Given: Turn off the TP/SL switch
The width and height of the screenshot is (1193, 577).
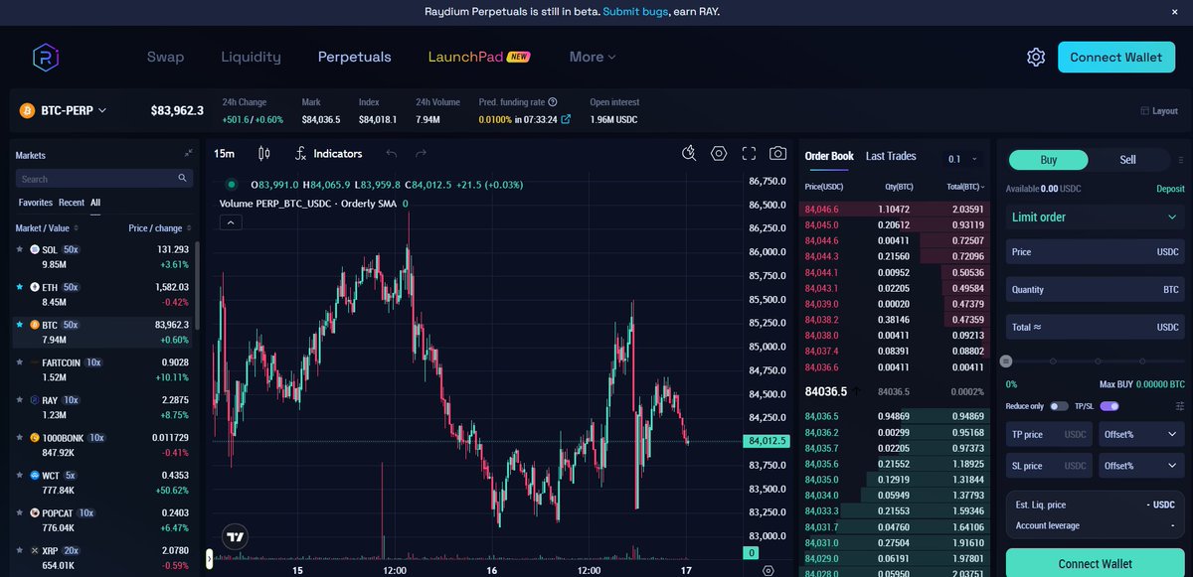Looking at the screenshot, I should click(x=1109, y=406).
